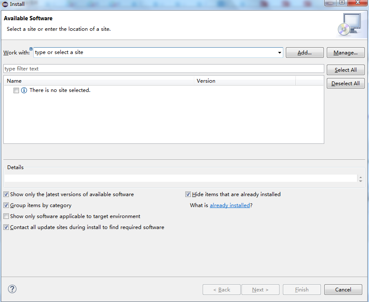Click the info icon beside "There is no site selected"
The height and width of the screenshot is (302, 369).
pos(24,90)
